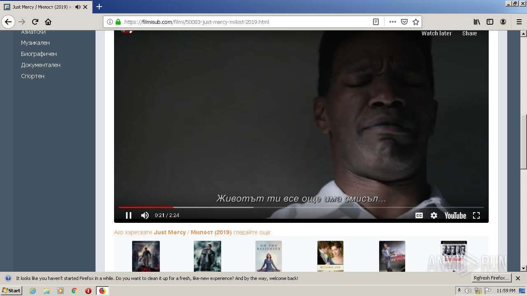Screen dimensions: 527x296
Task: Go back to previous page
Action: click(8, 22)
